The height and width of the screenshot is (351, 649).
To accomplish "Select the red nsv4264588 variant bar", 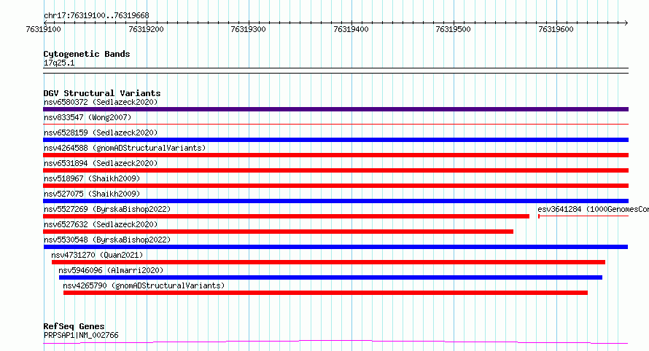I will 335,155.
